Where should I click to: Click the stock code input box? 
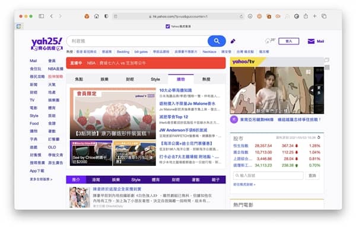pos(268,175)
